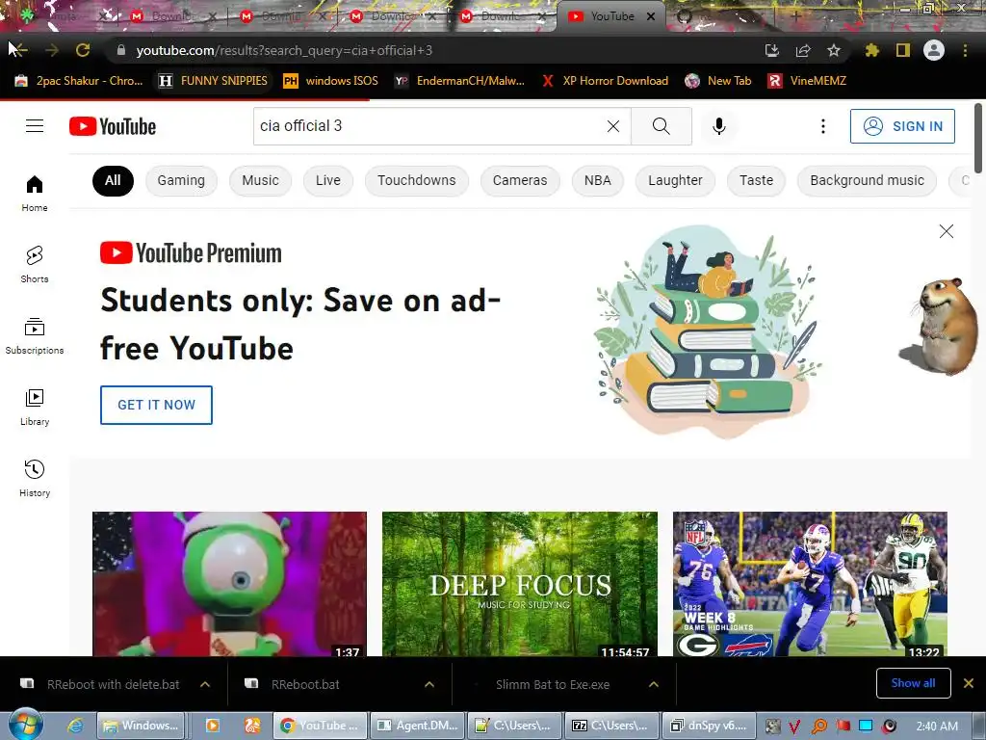Image resolution: width=986 pixels, height=740 pixels.
Task: Select the Touchdowns filter chip
Action: pos(416,180)
